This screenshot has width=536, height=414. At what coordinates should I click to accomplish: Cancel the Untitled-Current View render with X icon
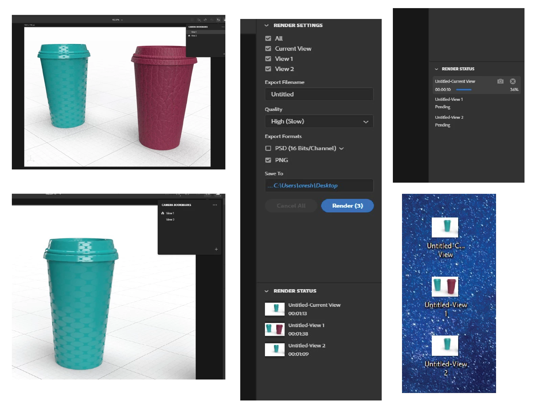click(x=513, y=81)
